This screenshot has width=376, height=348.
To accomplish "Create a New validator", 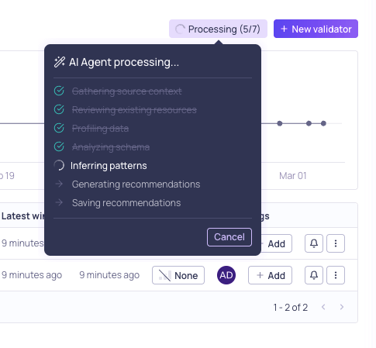I will 316,29.
